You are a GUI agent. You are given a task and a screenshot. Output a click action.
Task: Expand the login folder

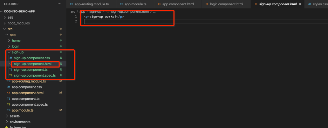coord(9,47)
